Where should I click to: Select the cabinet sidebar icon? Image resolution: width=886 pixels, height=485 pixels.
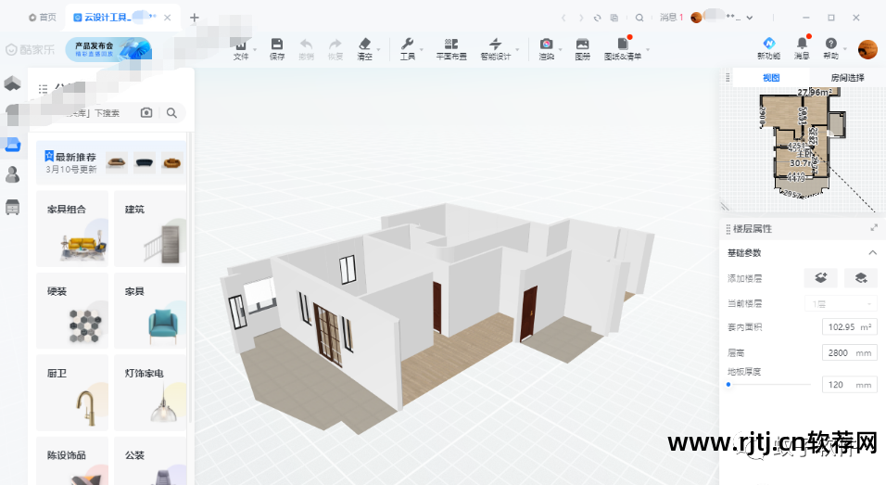tap(12, 208)
